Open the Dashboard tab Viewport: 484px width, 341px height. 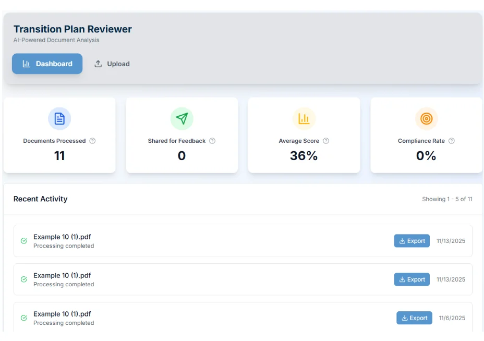coord(47,64)
